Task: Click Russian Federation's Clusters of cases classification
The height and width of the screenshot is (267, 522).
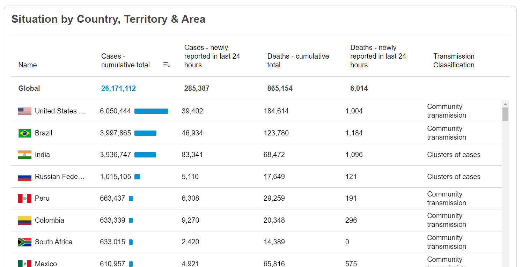Action: (x=454, y=177)
